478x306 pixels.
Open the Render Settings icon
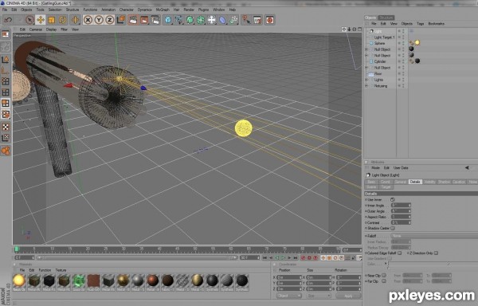155,20
